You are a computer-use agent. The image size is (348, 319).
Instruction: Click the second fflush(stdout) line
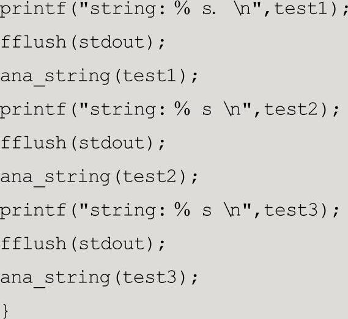point(83,143)
